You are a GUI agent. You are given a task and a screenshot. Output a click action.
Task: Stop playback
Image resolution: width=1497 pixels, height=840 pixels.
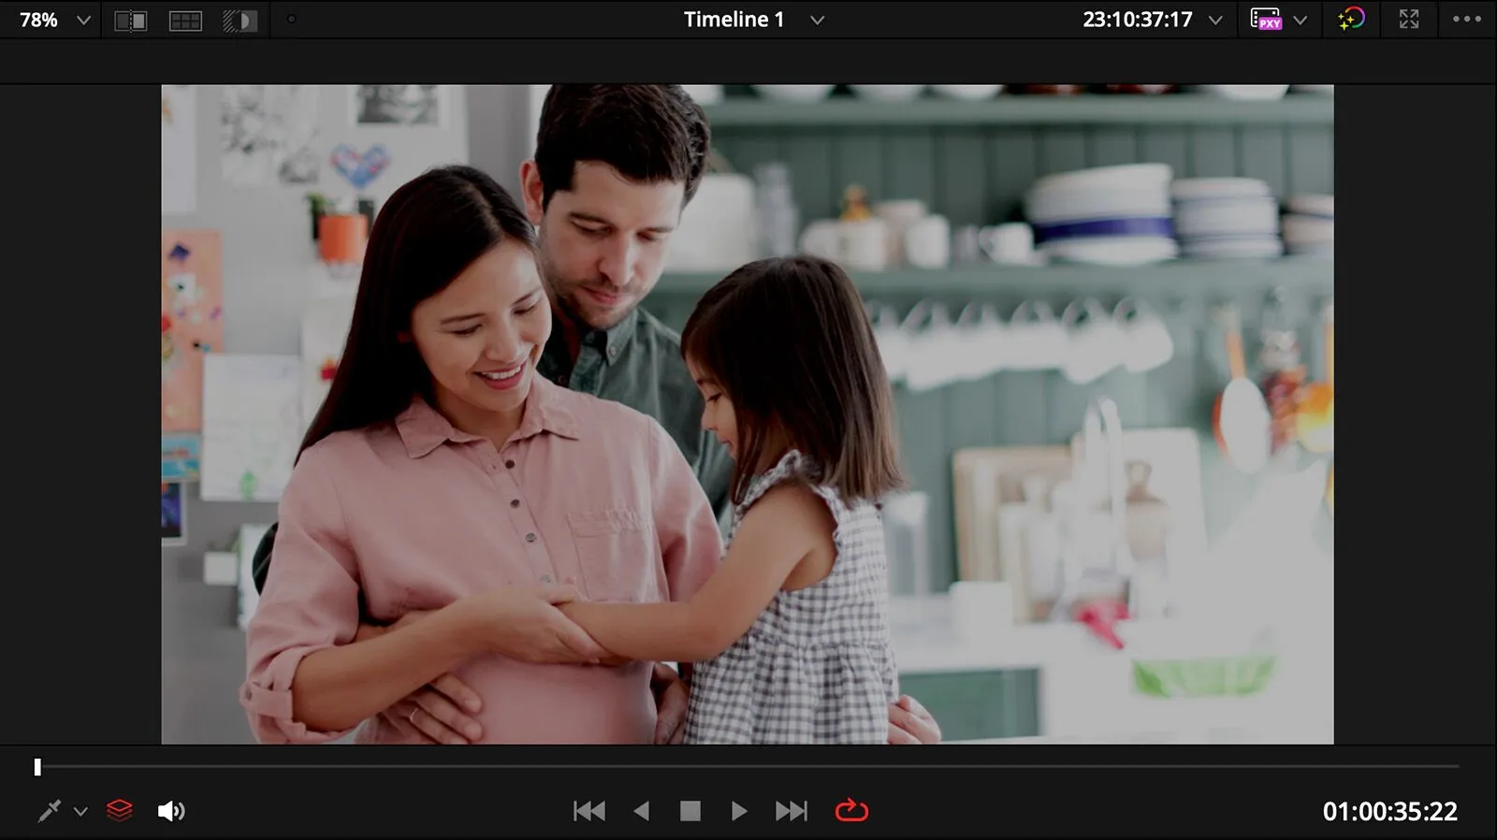coord(690,811)
